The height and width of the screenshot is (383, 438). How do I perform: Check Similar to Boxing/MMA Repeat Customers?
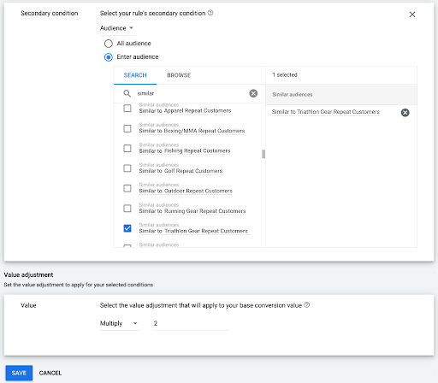click(127, 128)
